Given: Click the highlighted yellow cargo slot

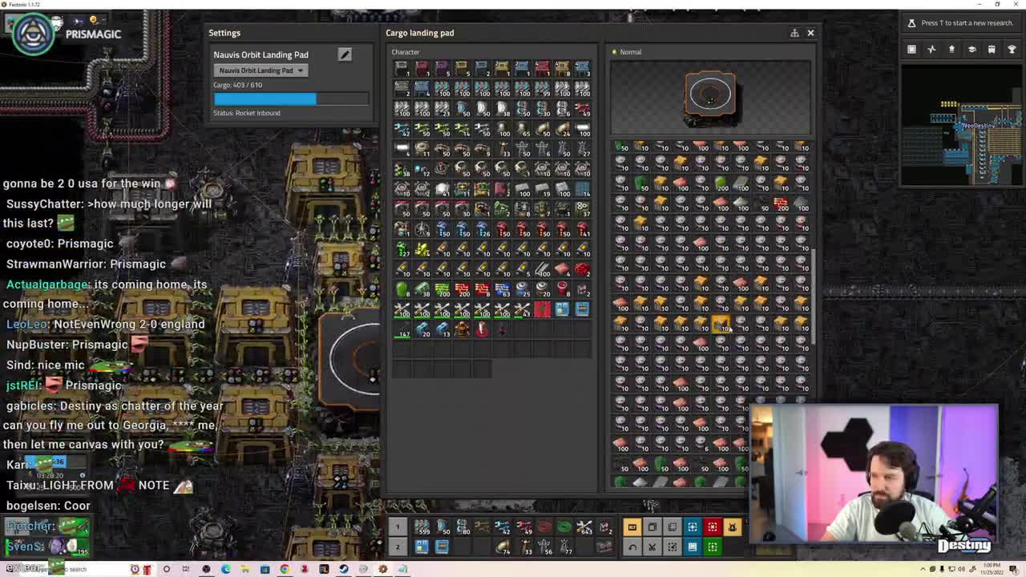Looking at the screenshot, I should tap(721, 324).
